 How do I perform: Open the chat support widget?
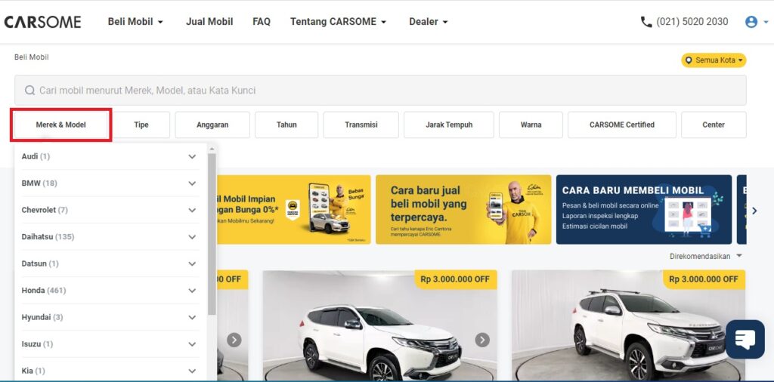[745, 339]
